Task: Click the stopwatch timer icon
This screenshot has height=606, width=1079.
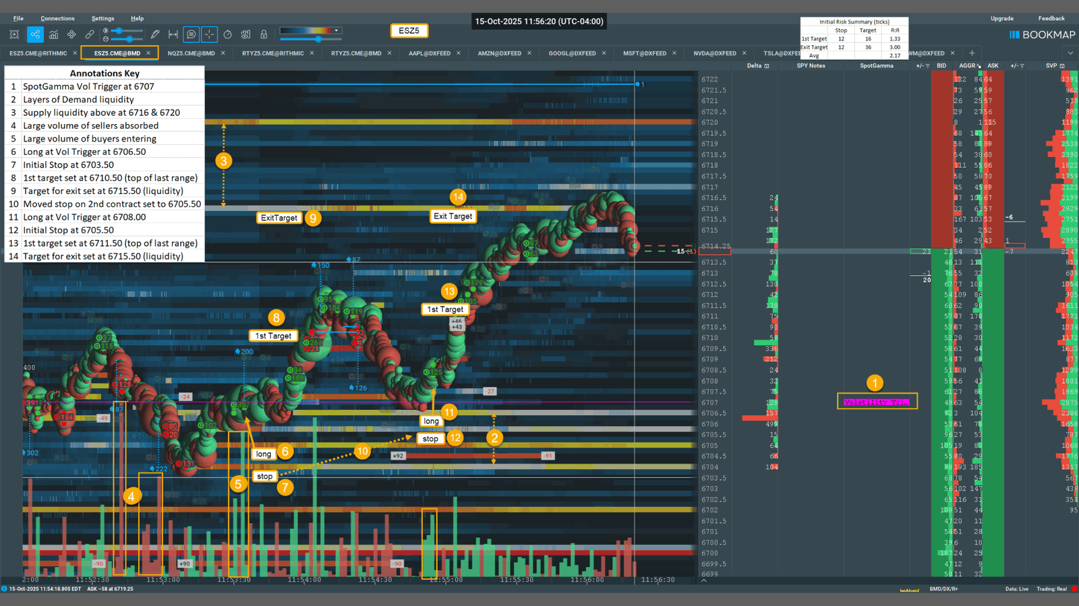Action: [227, 34]
